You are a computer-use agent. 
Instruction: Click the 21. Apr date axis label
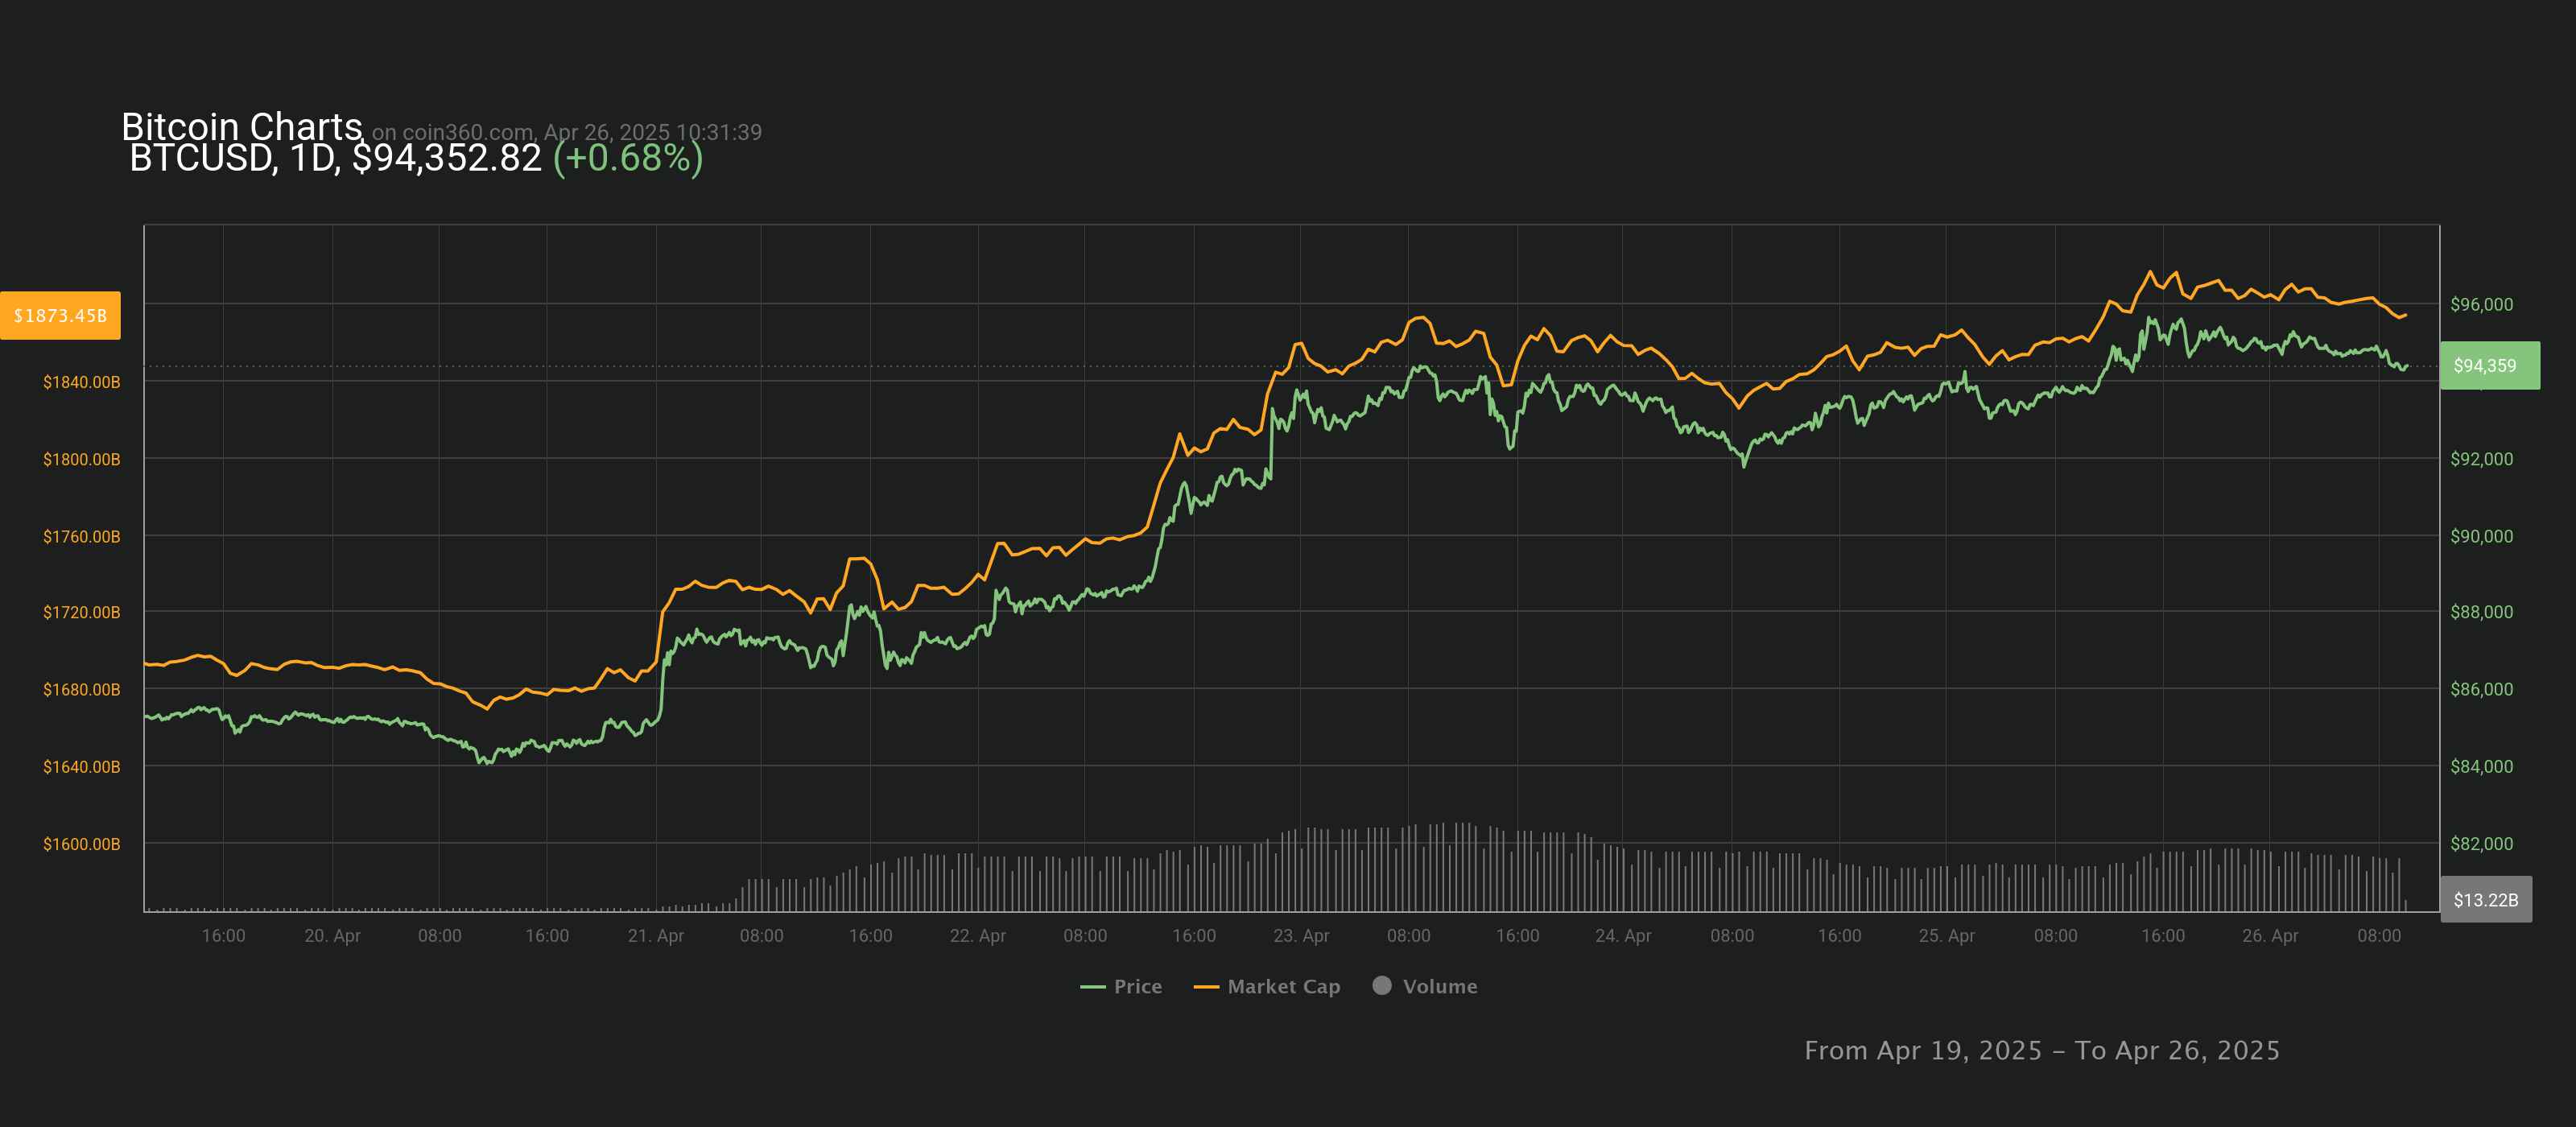pyautogui.click(x=655, y=936)
